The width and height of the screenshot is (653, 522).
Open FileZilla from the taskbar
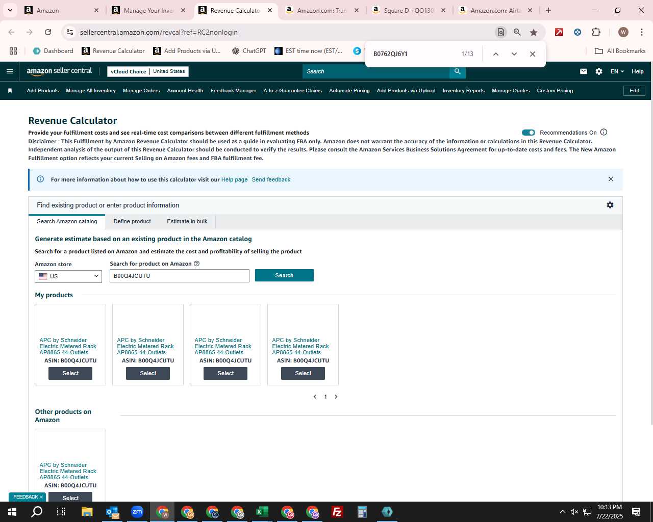pos(337,512)
